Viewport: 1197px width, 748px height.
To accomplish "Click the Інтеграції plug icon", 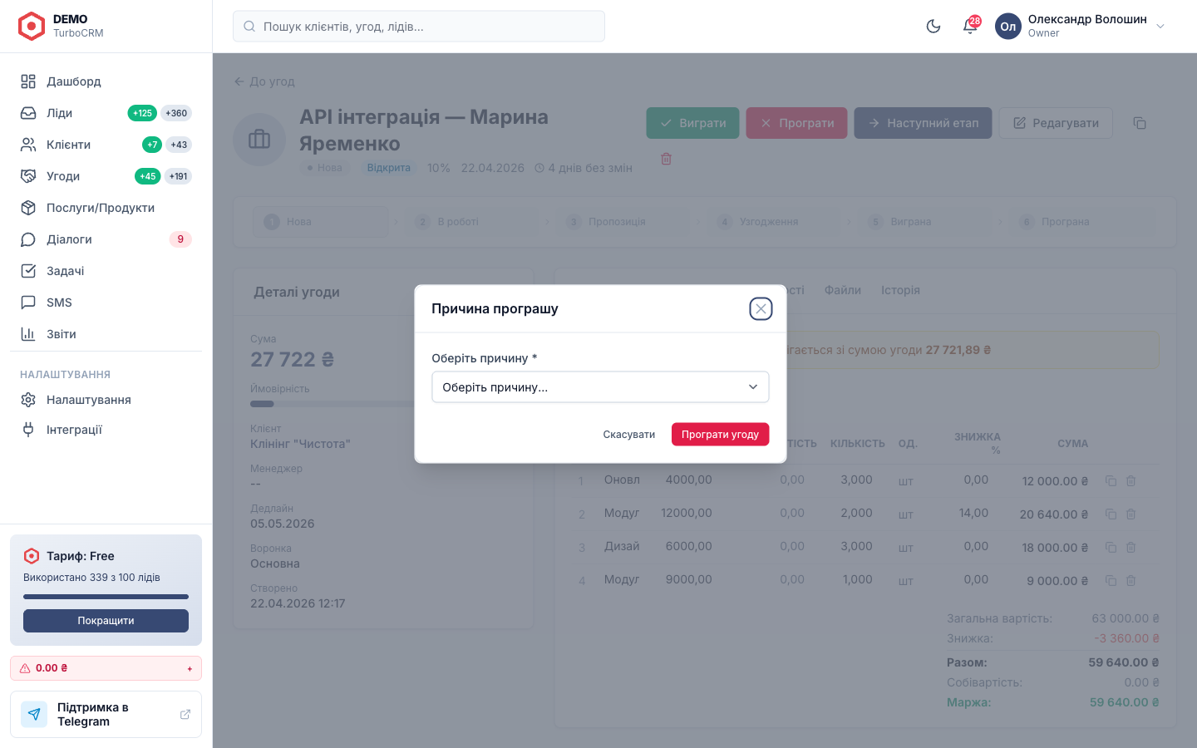I will (x=28, y=430).
